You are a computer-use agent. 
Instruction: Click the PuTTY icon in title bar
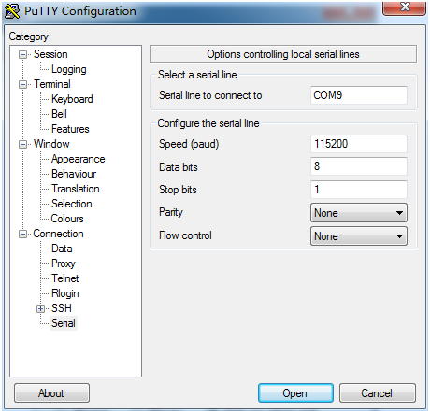click(12, 11)
